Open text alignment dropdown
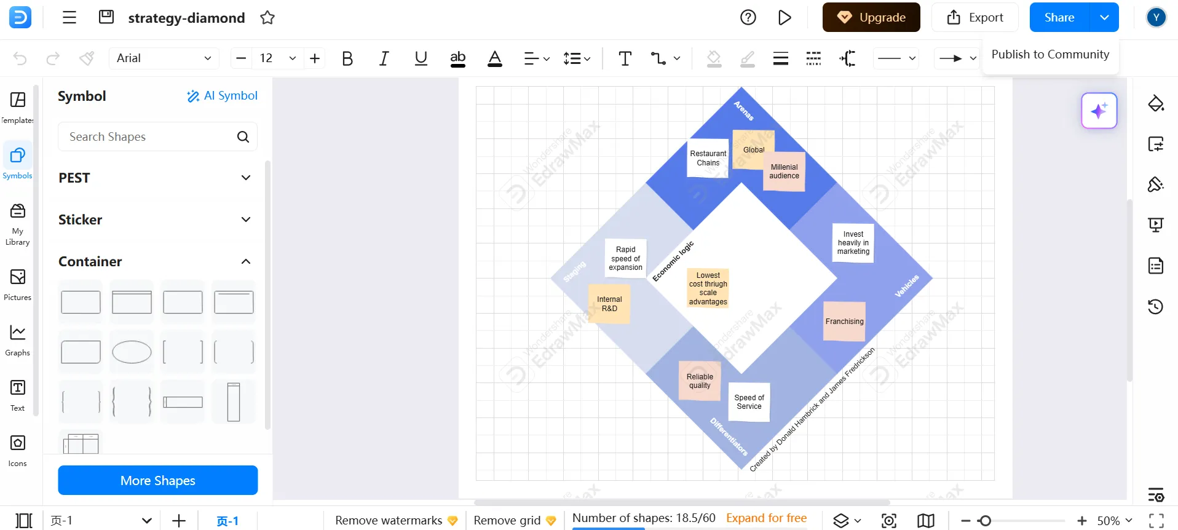The image size is (1178, 530). [x=536, y=58]
